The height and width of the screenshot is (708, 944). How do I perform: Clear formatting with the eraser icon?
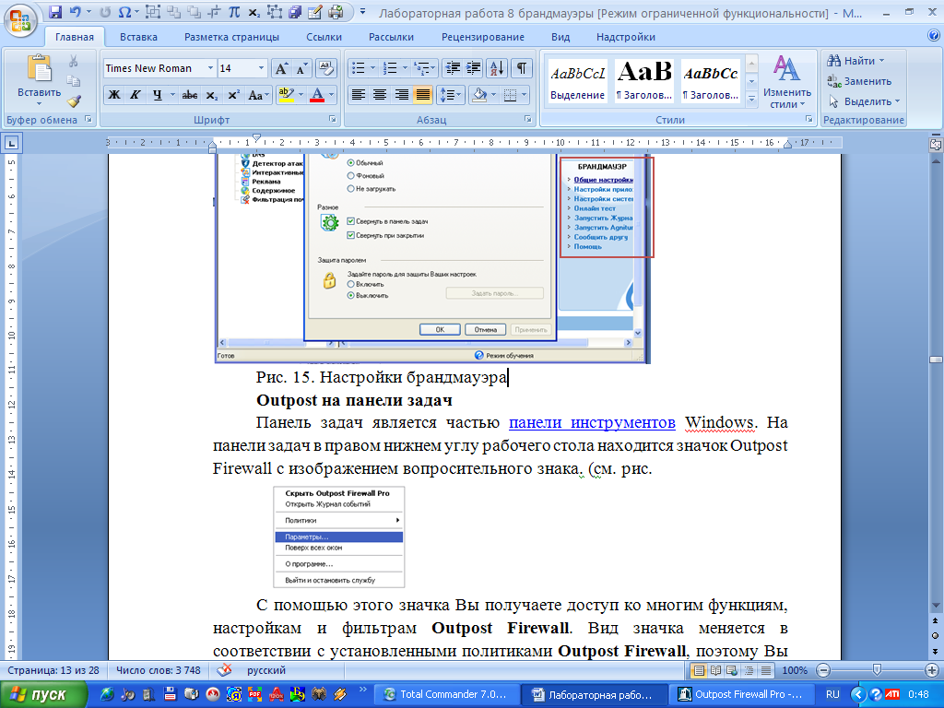[x=325, y=68]
